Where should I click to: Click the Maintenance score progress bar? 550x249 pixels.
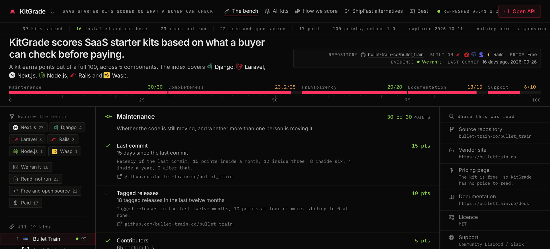click(x=88, y=92)
